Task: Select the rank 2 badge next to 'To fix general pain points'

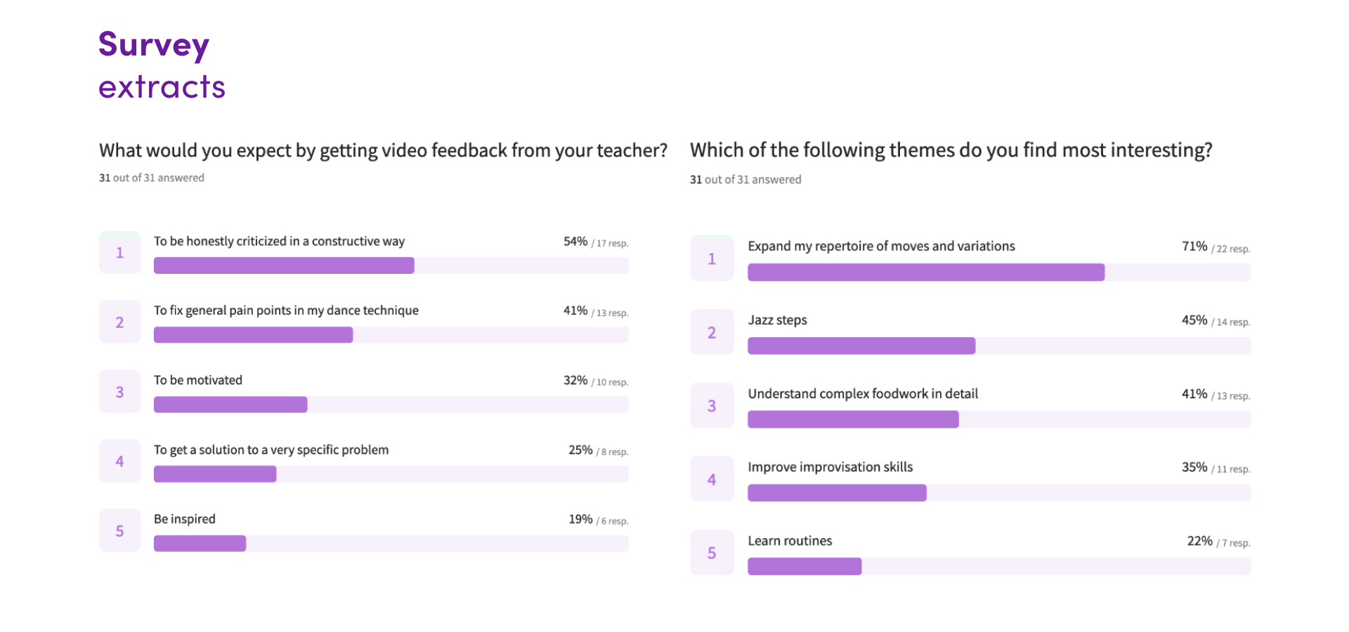Action: 119,322
